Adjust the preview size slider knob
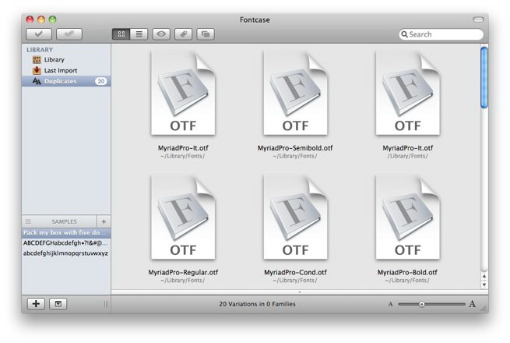The width and height of the screenshot is (510, 343). click(x=421, y=304)
